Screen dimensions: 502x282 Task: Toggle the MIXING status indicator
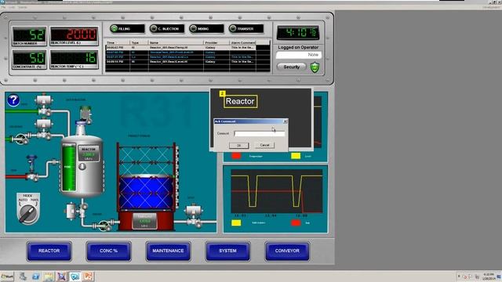pyautogui.click(x=206, y=29)
